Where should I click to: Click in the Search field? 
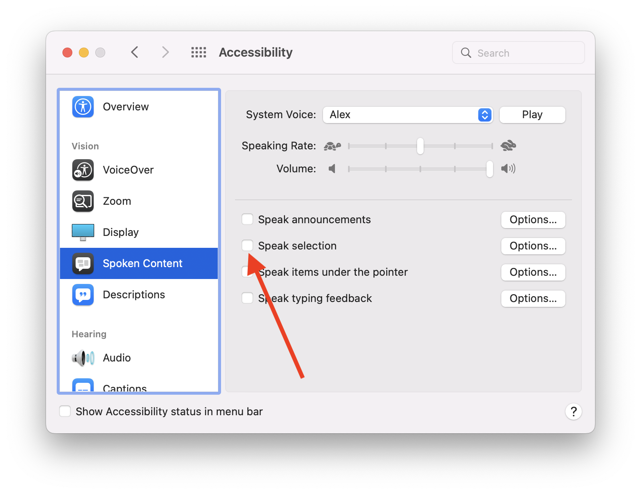519,53
